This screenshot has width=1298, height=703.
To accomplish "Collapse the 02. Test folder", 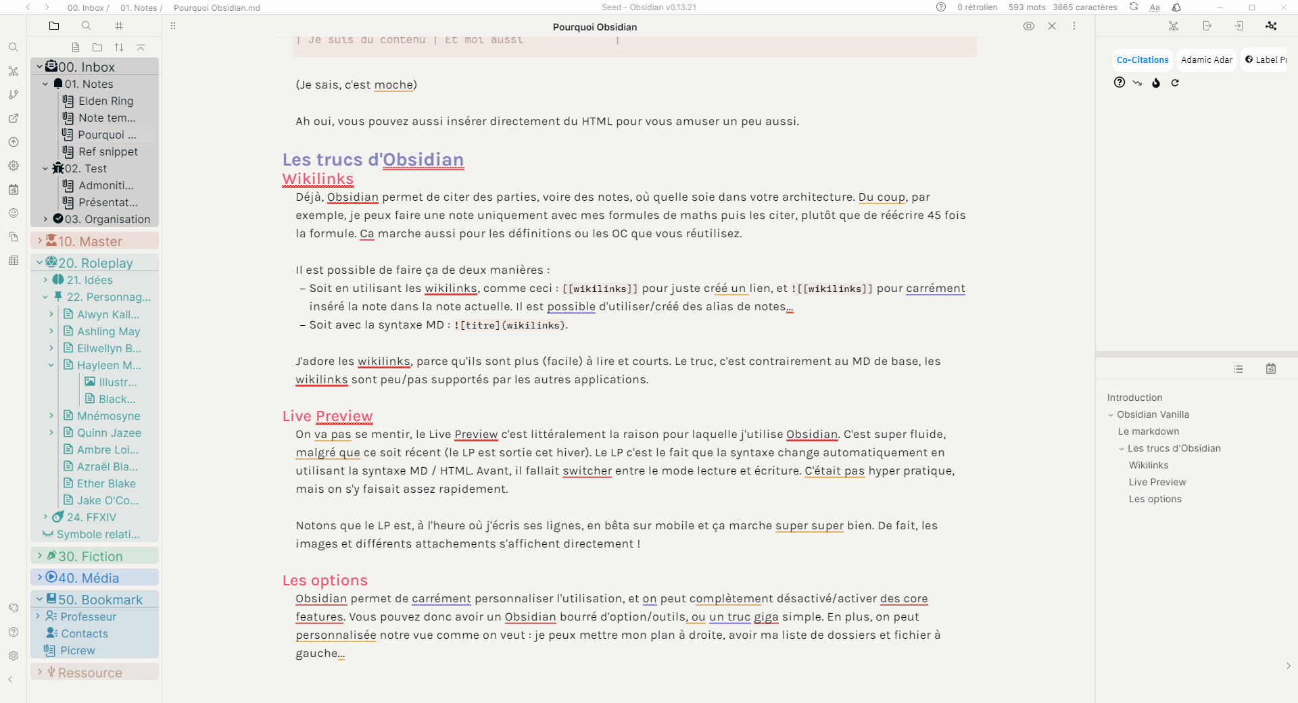I will point(45,168).
